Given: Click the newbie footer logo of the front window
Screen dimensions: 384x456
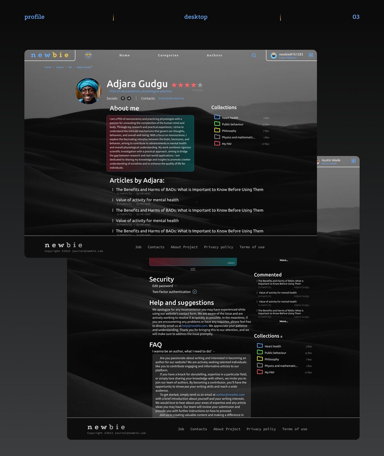Looking at the screenshot, I should click(x=64, y=245).
